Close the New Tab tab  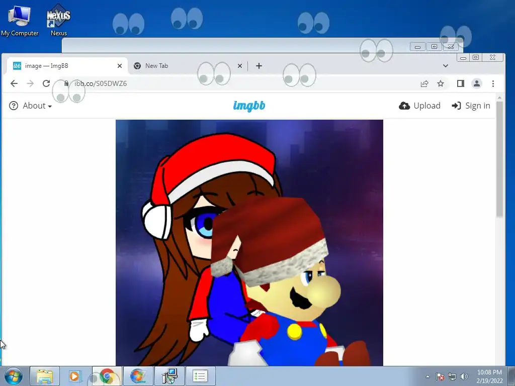(240, 66)
